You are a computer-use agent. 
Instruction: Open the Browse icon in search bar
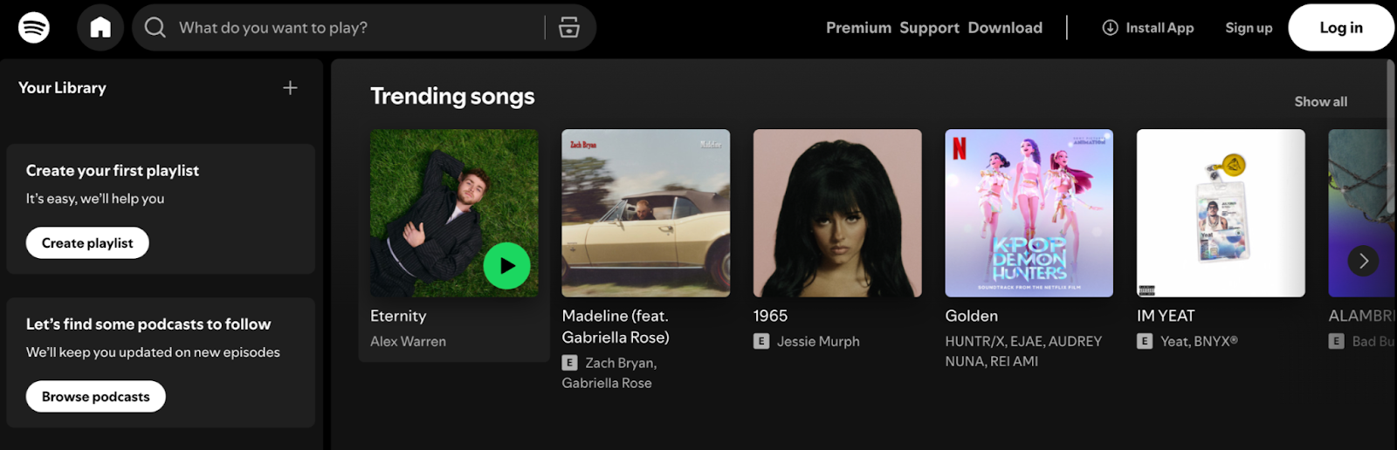tap(569, 28)
